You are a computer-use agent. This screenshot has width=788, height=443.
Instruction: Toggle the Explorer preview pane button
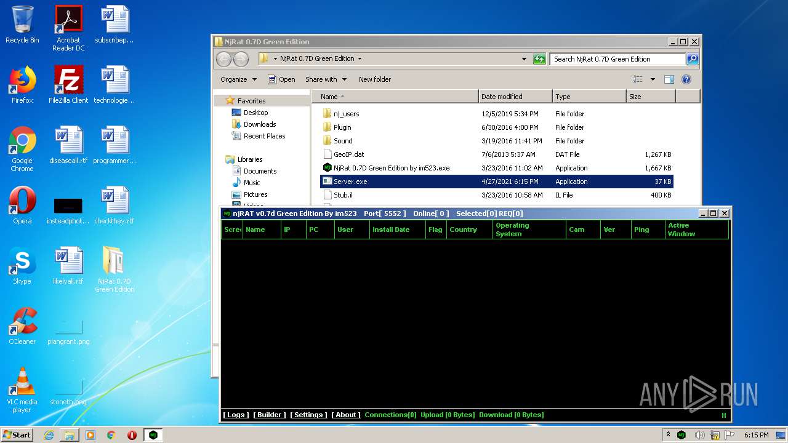coord(669,79)
